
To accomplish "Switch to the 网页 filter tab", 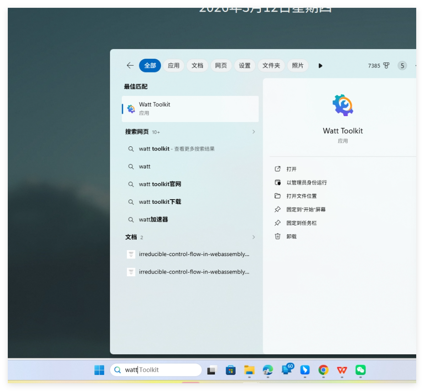I will (221, 66).
